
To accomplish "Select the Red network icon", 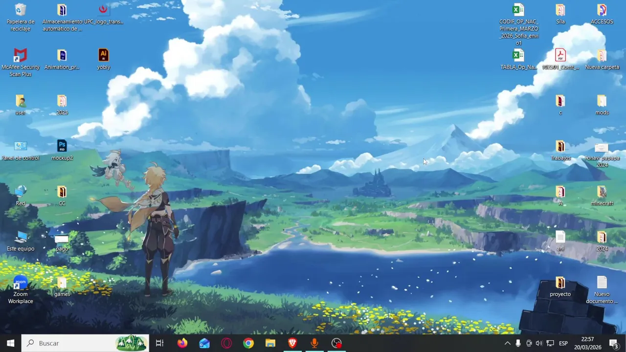I will 21,196.
